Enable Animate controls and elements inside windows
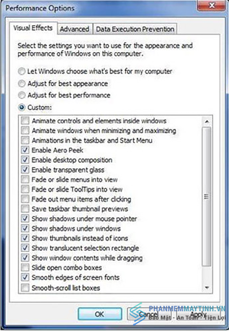Image resolution: width=229 pixels, height=331 pixels. click(x=25, y=121)
